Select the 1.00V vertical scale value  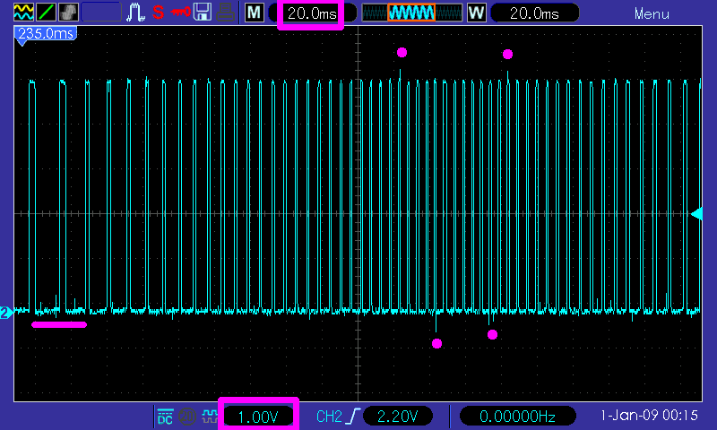click(258, 417)
